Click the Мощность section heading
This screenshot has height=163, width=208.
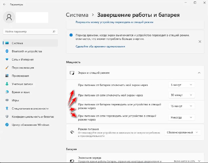[x=73, y=62]
